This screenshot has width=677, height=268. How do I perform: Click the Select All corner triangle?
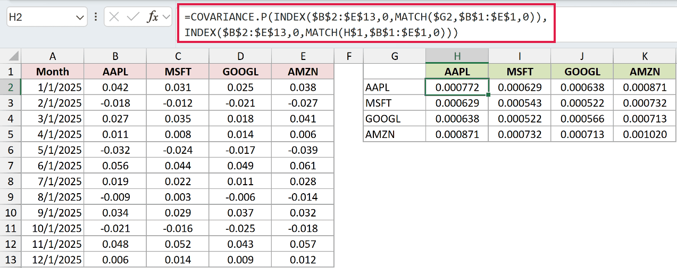(x=11, y=56)
